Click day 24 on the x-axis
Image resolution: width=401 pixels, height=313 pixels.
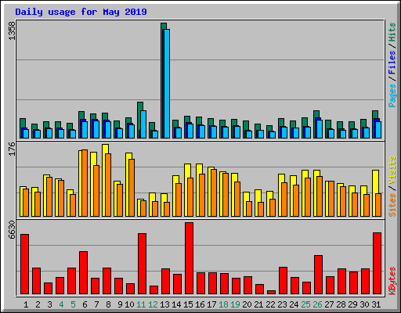click(294, 304)
